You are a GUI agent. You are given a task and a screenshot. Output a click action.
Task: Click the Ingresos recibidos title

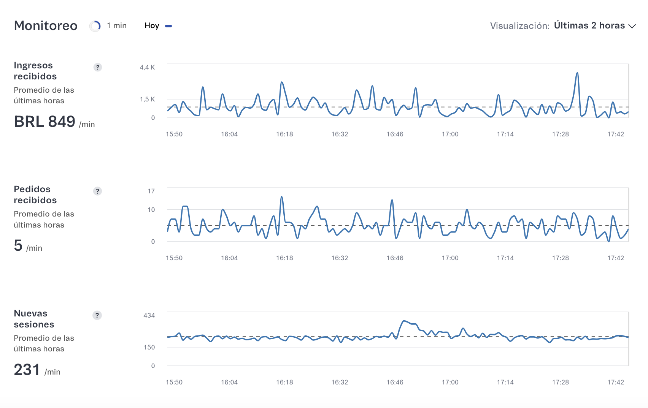(x=35, y=71)
